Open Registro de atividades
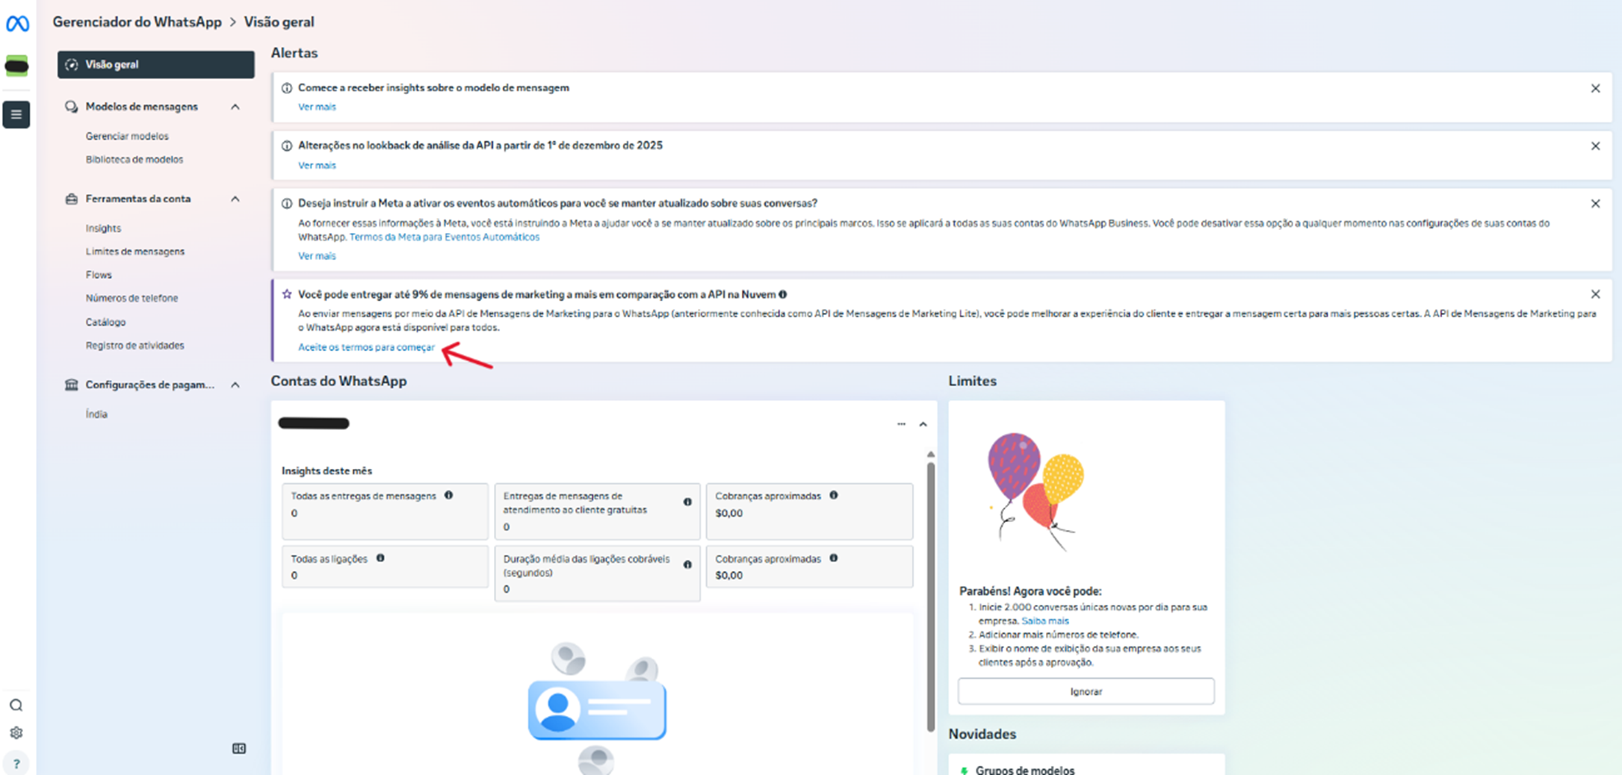1622x775 pixels. pos(134,345)
